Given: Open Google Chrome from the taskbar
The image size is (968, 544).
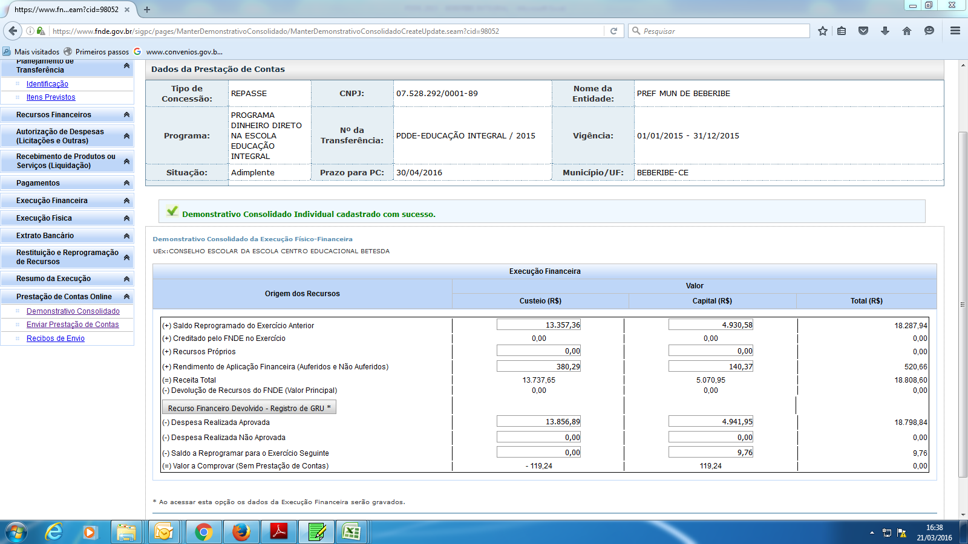Looking at the screenshot, I should pos(203,532).
